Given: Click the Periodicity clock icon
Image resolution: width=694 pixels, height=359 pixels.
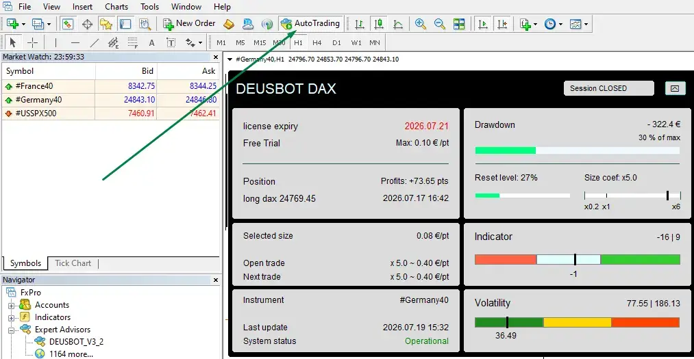Looking at the screenshot, I should pos(549,24).
